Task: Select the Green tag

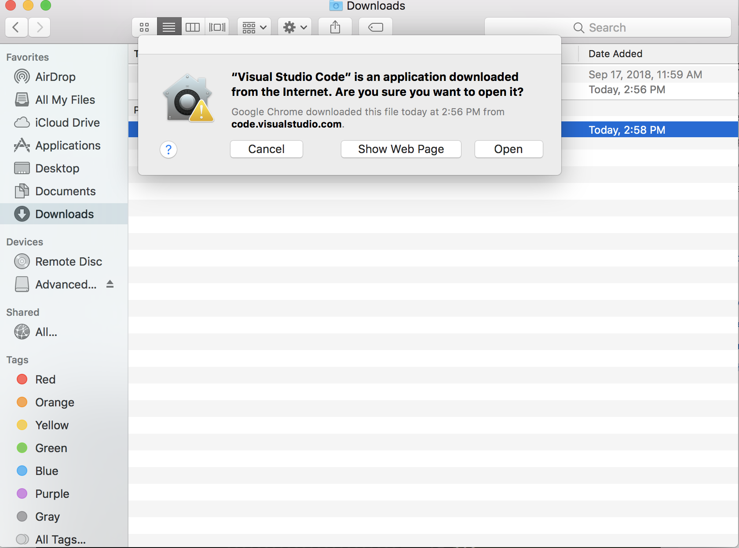Action: pyautogui.click(x=64, y=448)
